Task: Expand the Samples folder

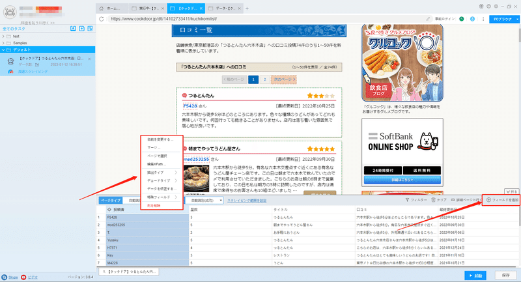Action: click(3, 43)
